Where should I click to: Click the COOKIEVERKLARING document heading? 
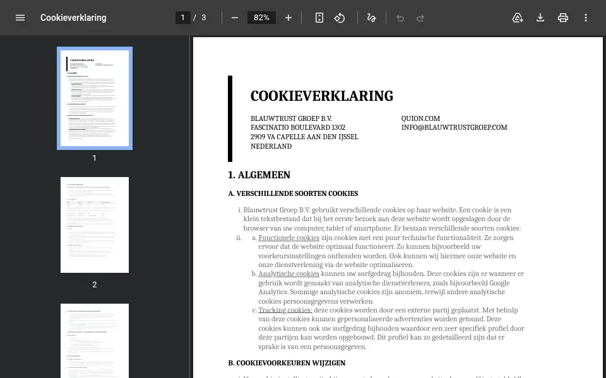point(321,96)
